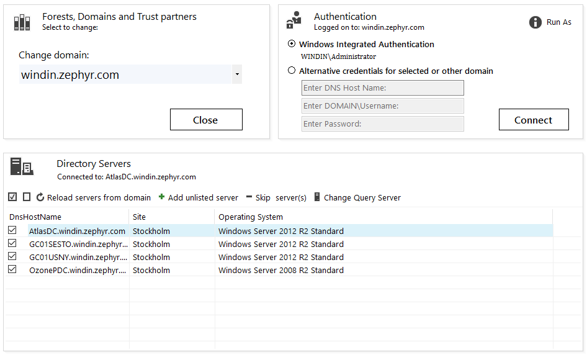The width and height of the screenshot is (587, 355).
Task: Expand the Change domain dropdown arrow
Action: tap(237, 74)
